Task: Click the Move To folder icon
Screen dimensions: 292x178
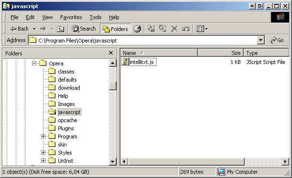Action: coord(151,29)
